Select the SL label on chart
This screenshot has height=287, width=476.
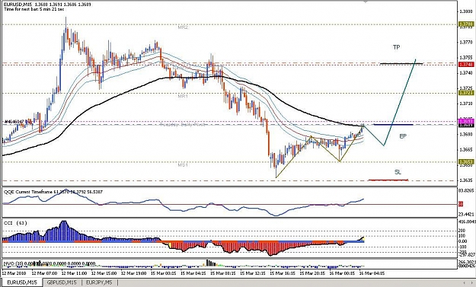[398, 172]
